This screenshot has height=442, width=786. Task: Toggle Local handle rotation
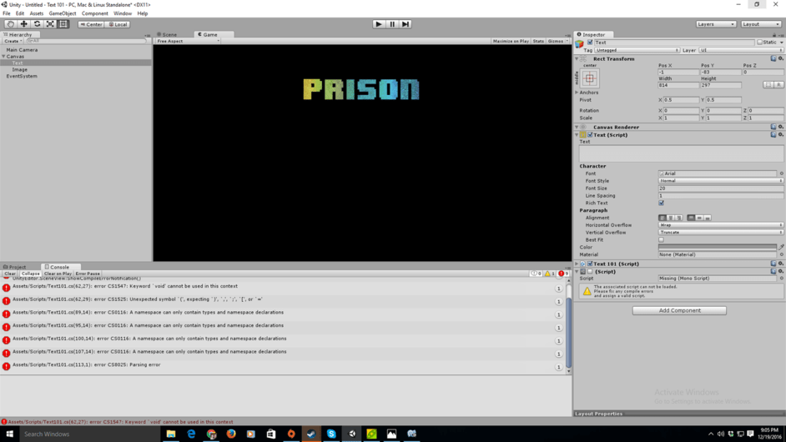click(x=118, y=24)
